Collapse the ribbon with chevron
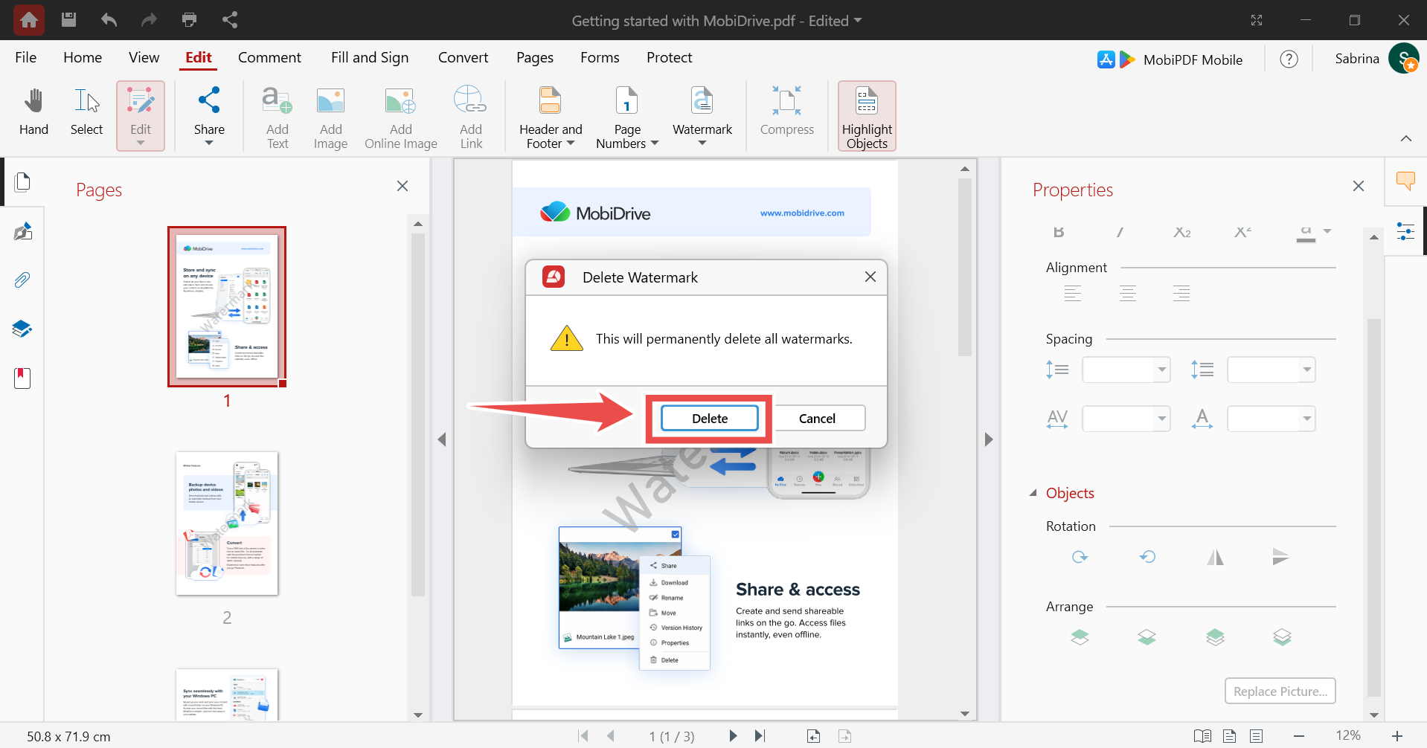Image resolution: width=1427 pixels, height=748 pixels. pyautogui.click(x=1406, y=138)
